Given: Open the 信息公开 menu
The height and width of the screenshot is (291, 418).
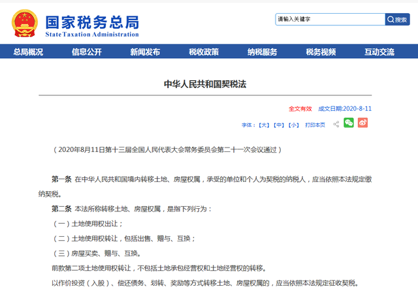Looking at the screenshot, I should click(87, 52).
